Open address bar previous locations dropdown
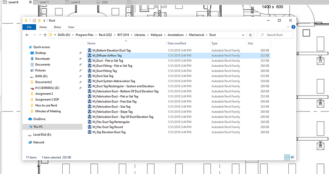329x174 pixels. (x=243, y=35)
